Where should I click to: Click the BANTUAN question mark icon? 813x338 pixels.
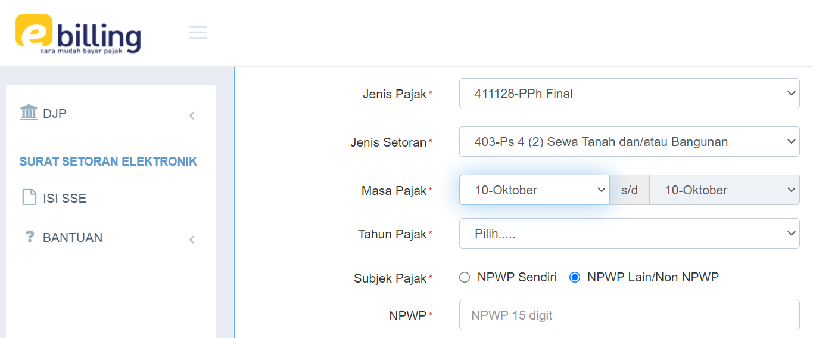click(29, 237)
